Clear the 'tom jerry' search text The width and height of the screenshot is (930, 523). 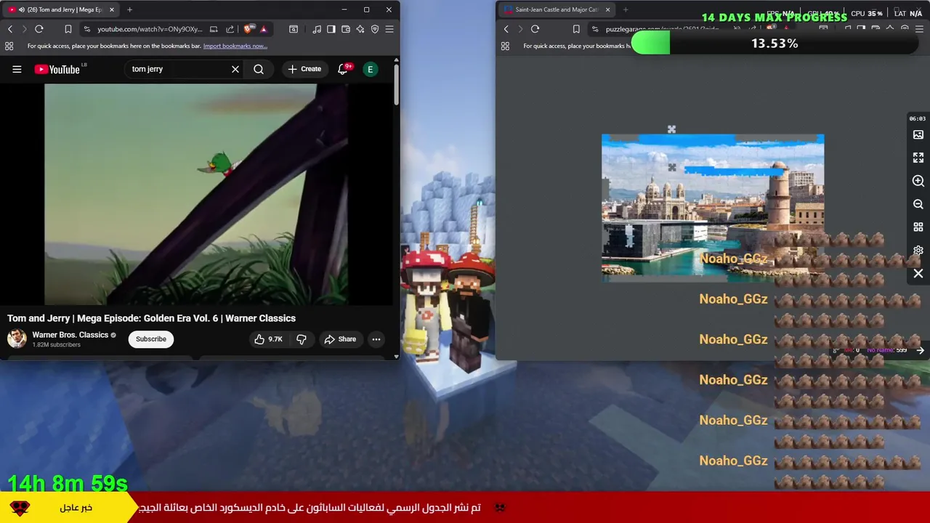click(235, 69)
